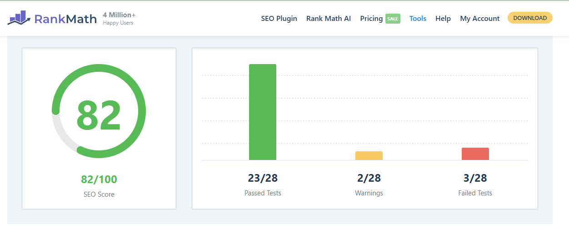Click the "Happy Users" subtitle text
The height and width of the screenshot is (229, 569).
pos(118,23)
